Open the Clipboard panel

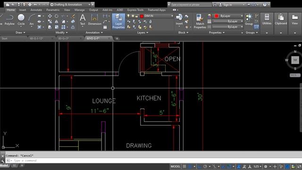pos(281,19)
